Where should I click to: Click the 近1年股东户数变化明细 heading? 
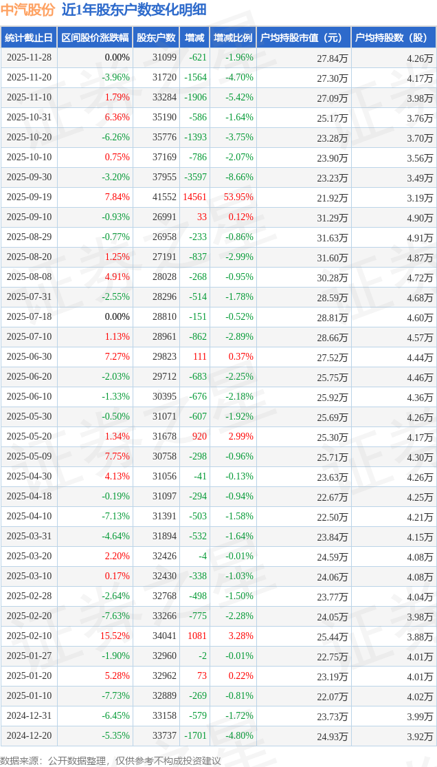coord(134,10)
